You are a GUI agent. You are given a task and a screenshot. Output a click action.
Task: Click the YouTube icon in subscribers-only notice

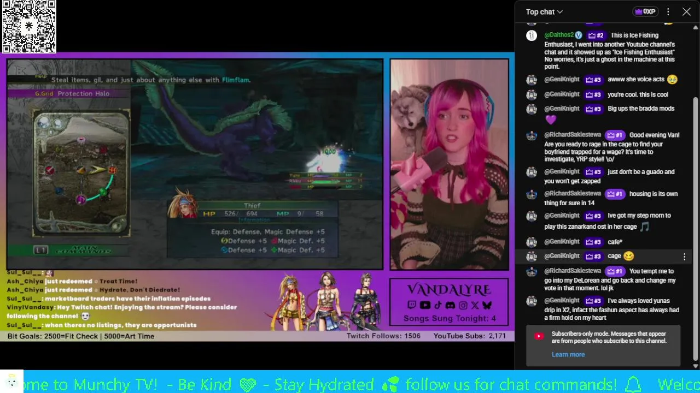[539, 336]
